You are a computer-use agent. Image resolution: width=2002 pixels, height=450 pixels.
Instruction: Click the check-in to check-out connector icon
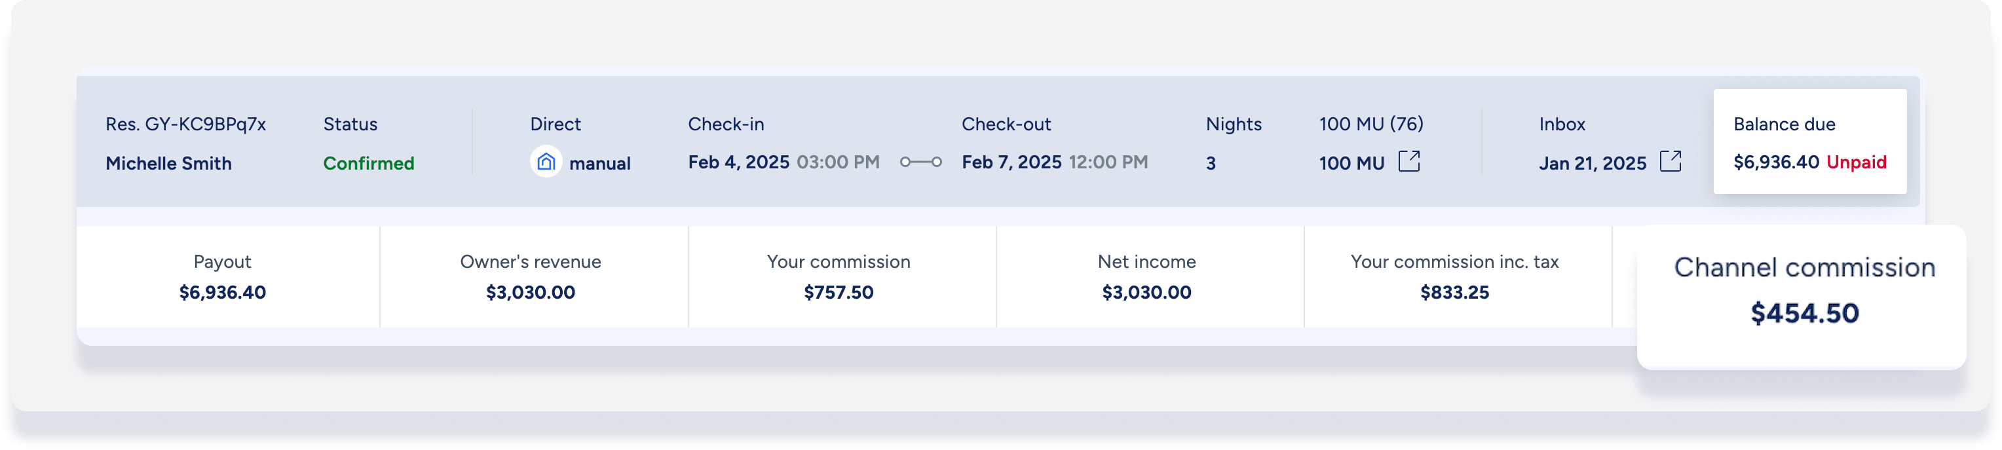(x=921, y=162)
